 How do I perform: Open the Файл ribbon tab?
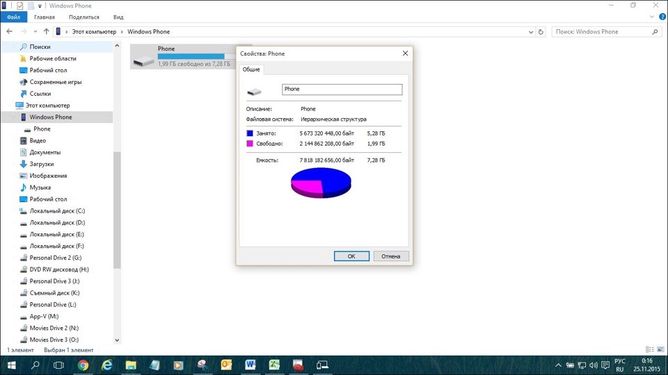(14, 17)
